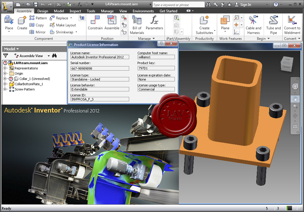Switch to the View ribbon tab
Viewport: 304px width, 212px height.
pos(123,11)
